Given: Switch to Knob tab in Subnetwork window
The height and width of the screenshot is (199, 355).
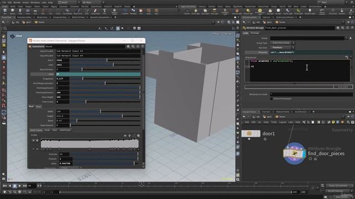Looking at the screenshot, I should (x=47, y=130).
